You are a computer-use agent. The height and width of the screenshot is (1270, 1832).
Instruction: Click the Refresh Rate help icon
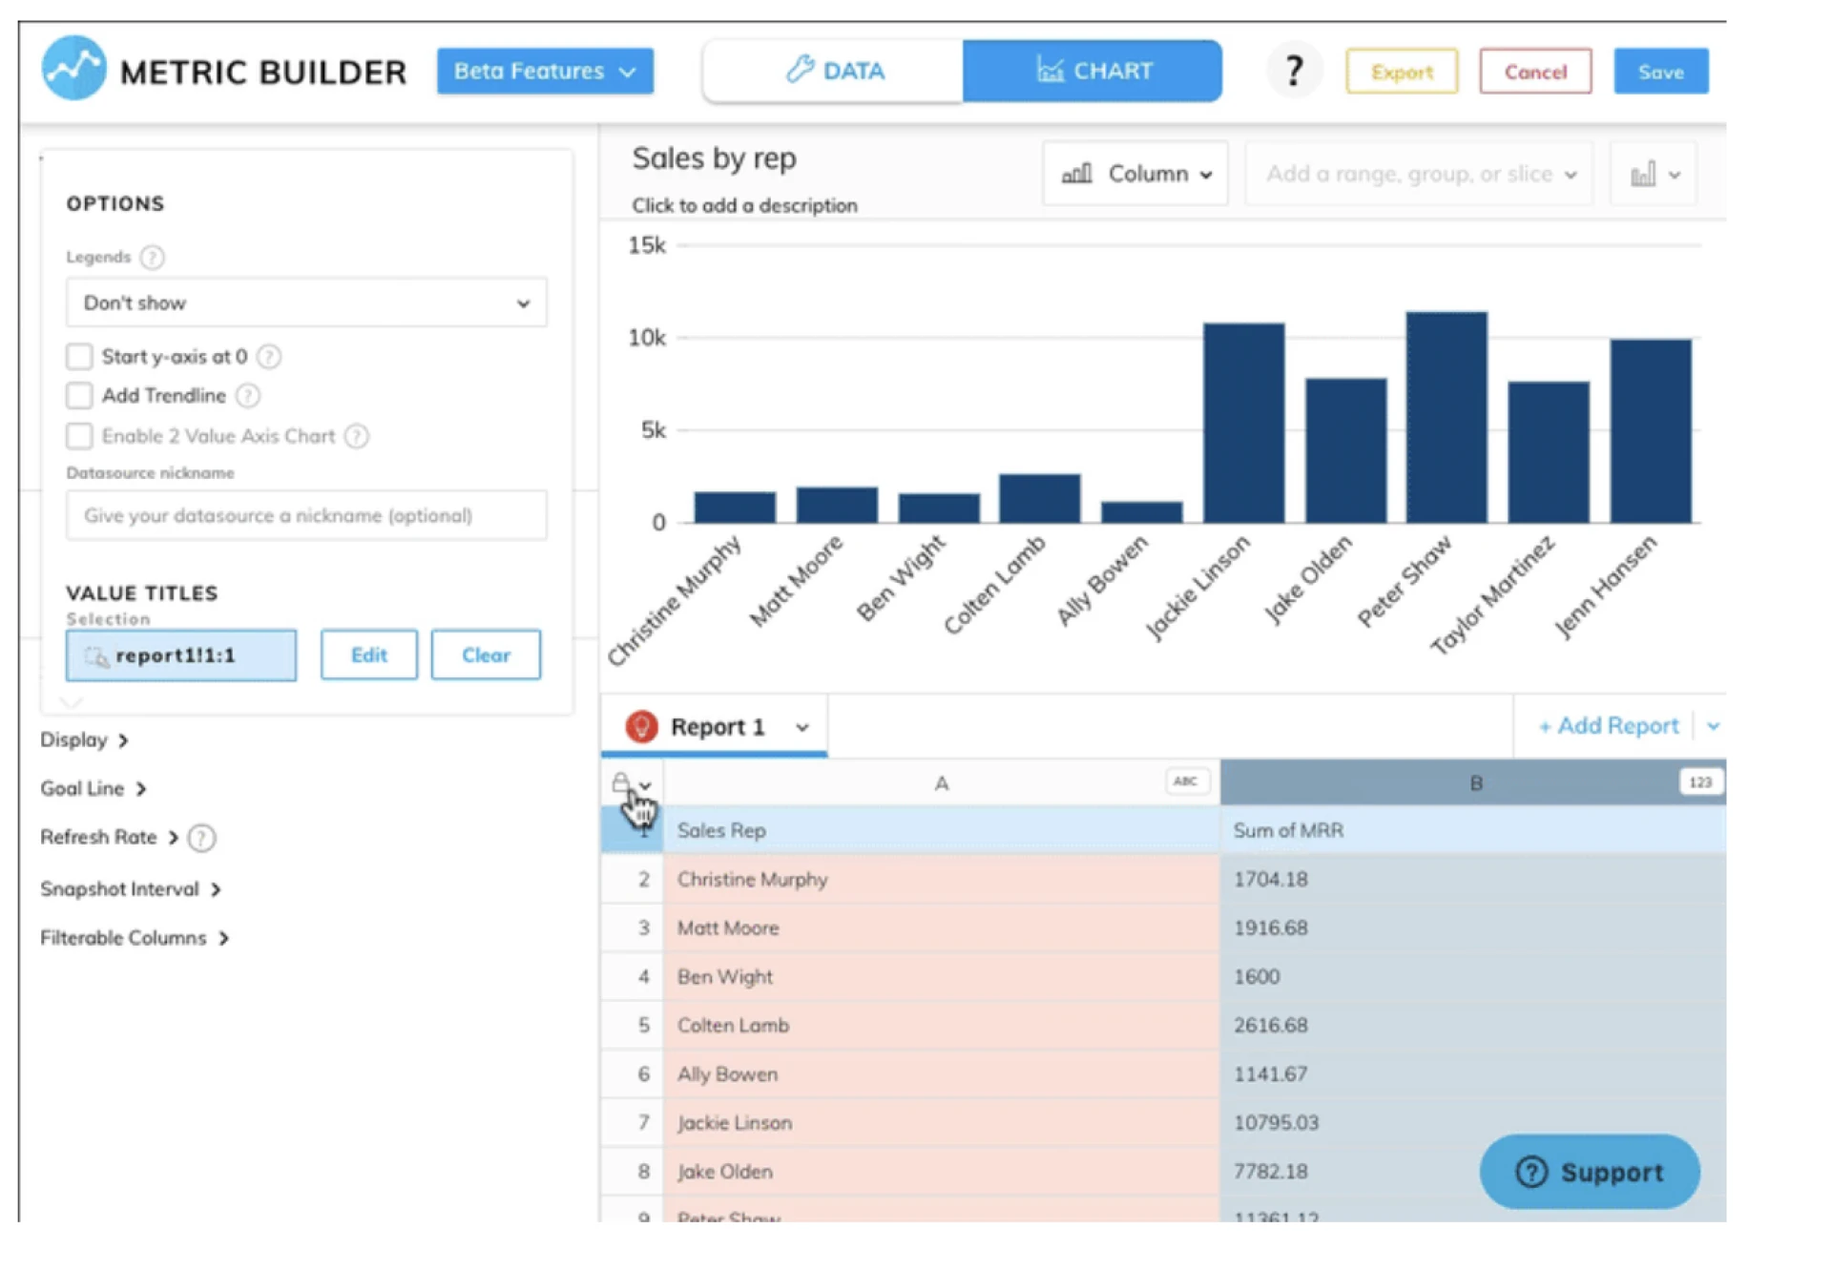coord(201,838)
